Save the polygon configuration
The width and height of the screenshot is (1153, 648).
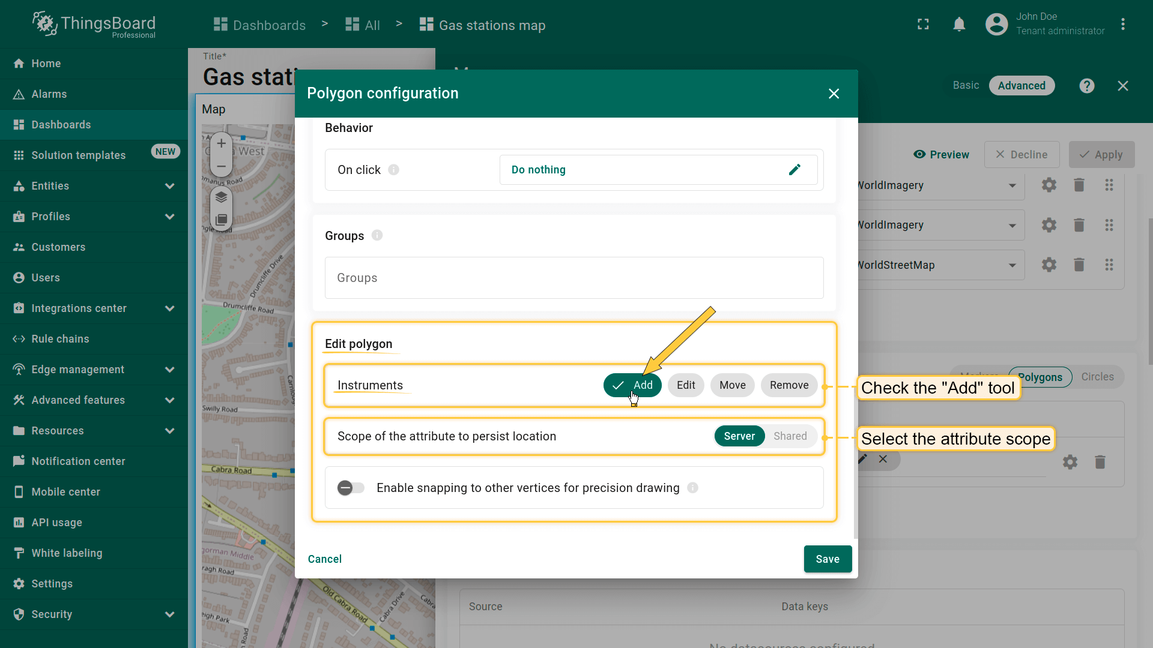pos(827,559)
